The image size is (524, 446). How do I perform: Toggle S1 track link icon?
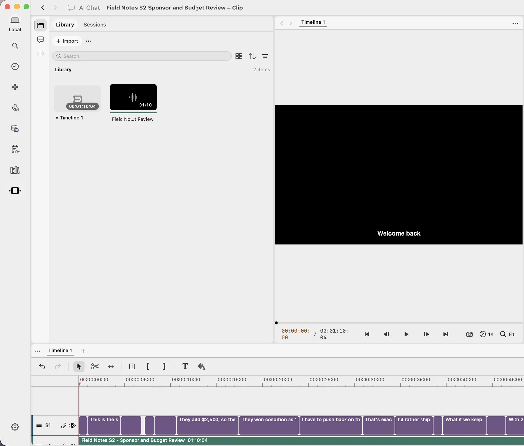(64, 425)
